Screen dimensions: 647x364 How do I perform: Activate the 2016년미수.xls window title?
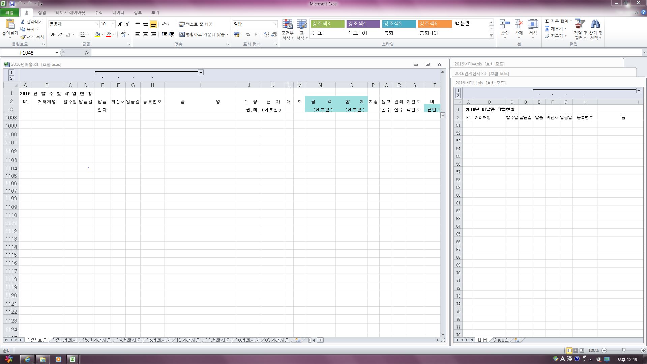click(479, 64)
